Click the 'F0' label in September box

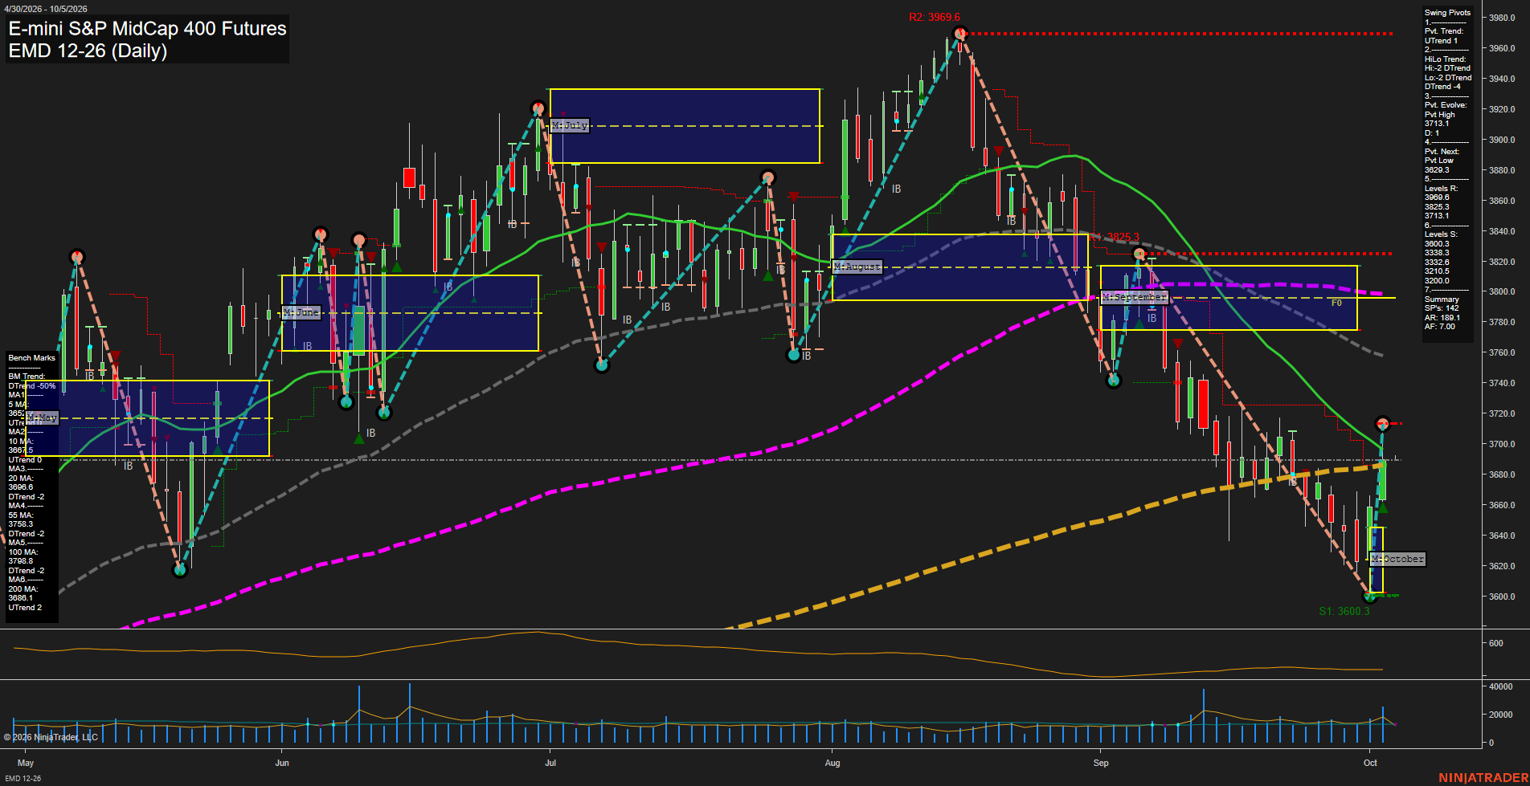coord(1336,303)
